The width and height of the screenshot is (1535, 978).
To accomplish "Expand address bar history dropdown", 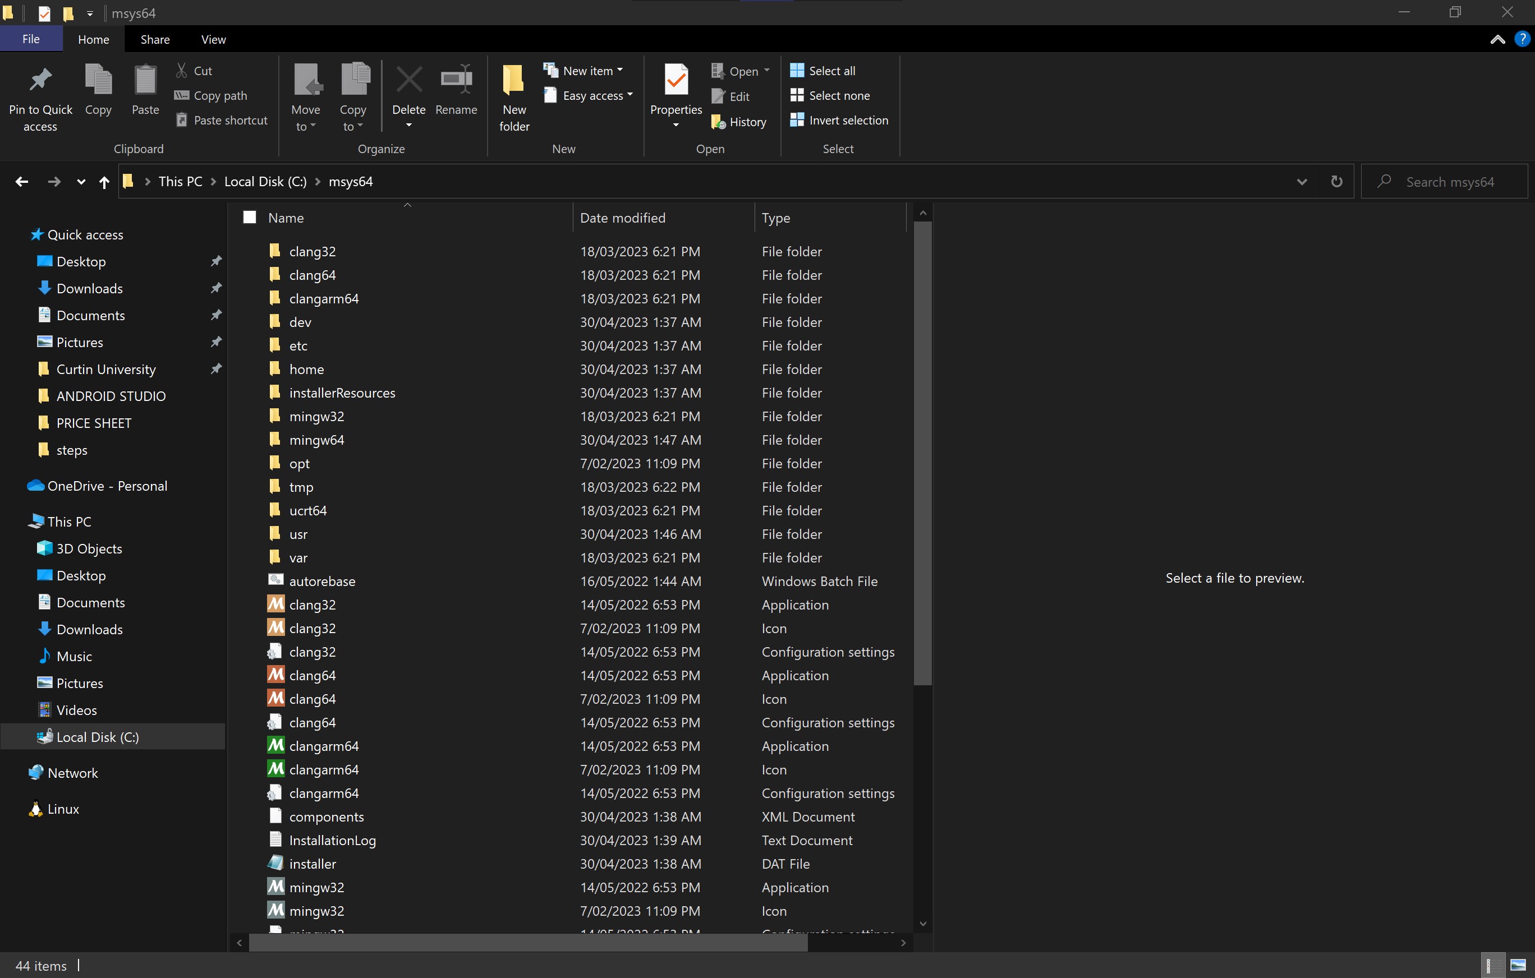I will point(1302,182).
